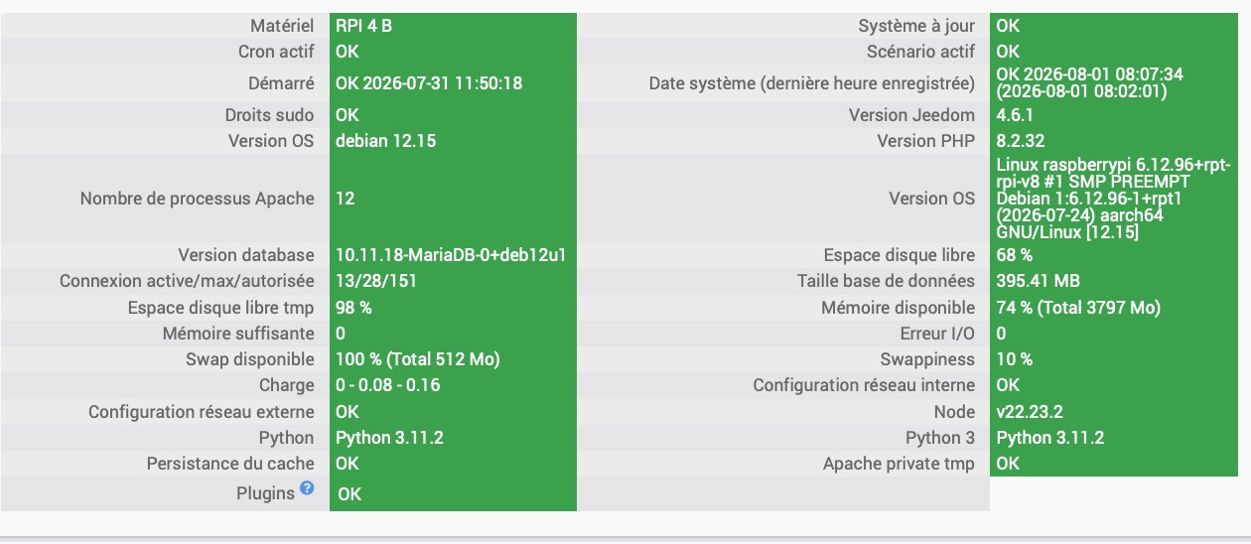This screenshot has height=544, width=1251.
Task: Select the Démarré date value cell
Action: (453, 83)
